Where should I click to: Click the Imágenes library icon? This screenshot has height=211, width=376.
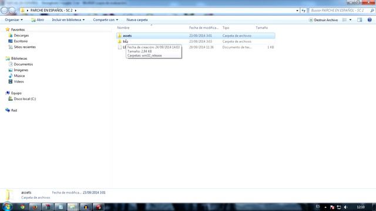(x=11, y=70)
